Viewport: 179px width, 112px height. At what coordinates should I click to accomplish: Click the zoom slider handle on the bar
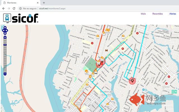point(5,45)
